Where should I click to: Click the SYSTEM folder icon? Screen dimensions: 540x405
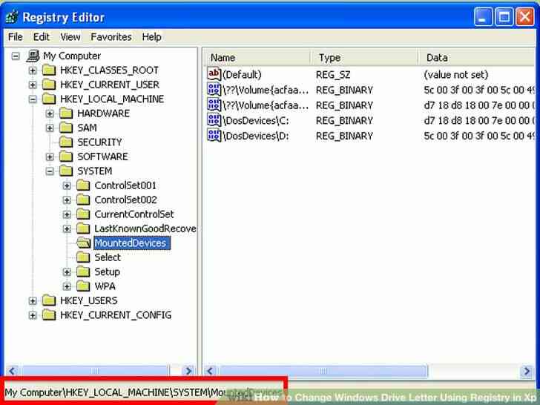point(66,171)
